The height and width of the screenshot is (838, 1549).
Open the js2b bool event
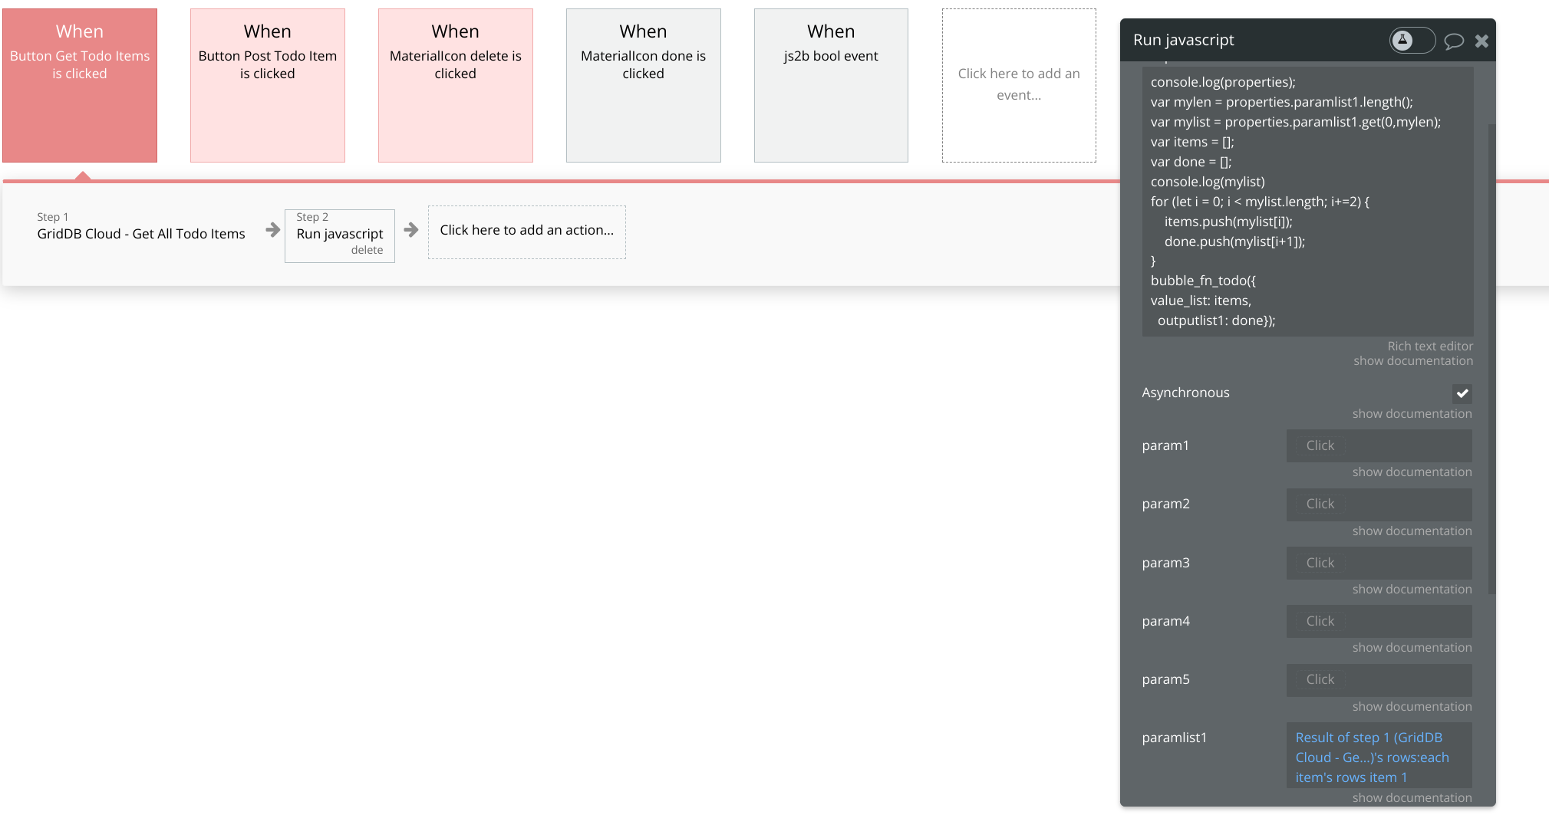point(830,85)
